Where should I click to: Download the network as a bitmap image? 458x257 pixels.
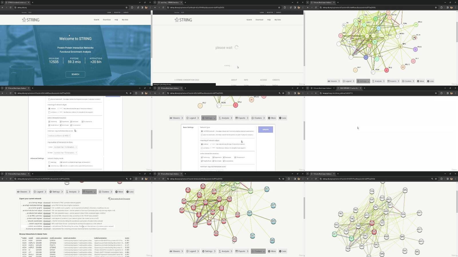coord(47,203)
